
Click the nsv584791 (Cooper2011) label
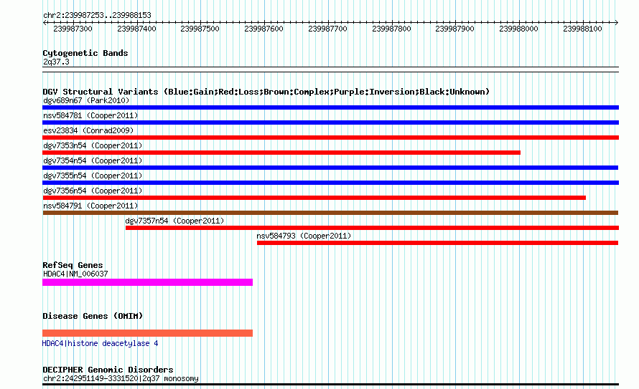pyautogui.click(x=90, y=206)
